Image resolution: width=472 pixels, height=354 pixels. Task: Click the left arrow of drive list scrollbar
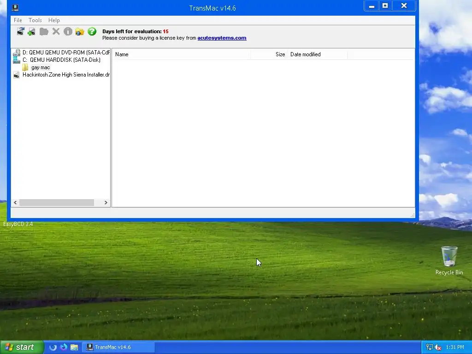[15, 203]
